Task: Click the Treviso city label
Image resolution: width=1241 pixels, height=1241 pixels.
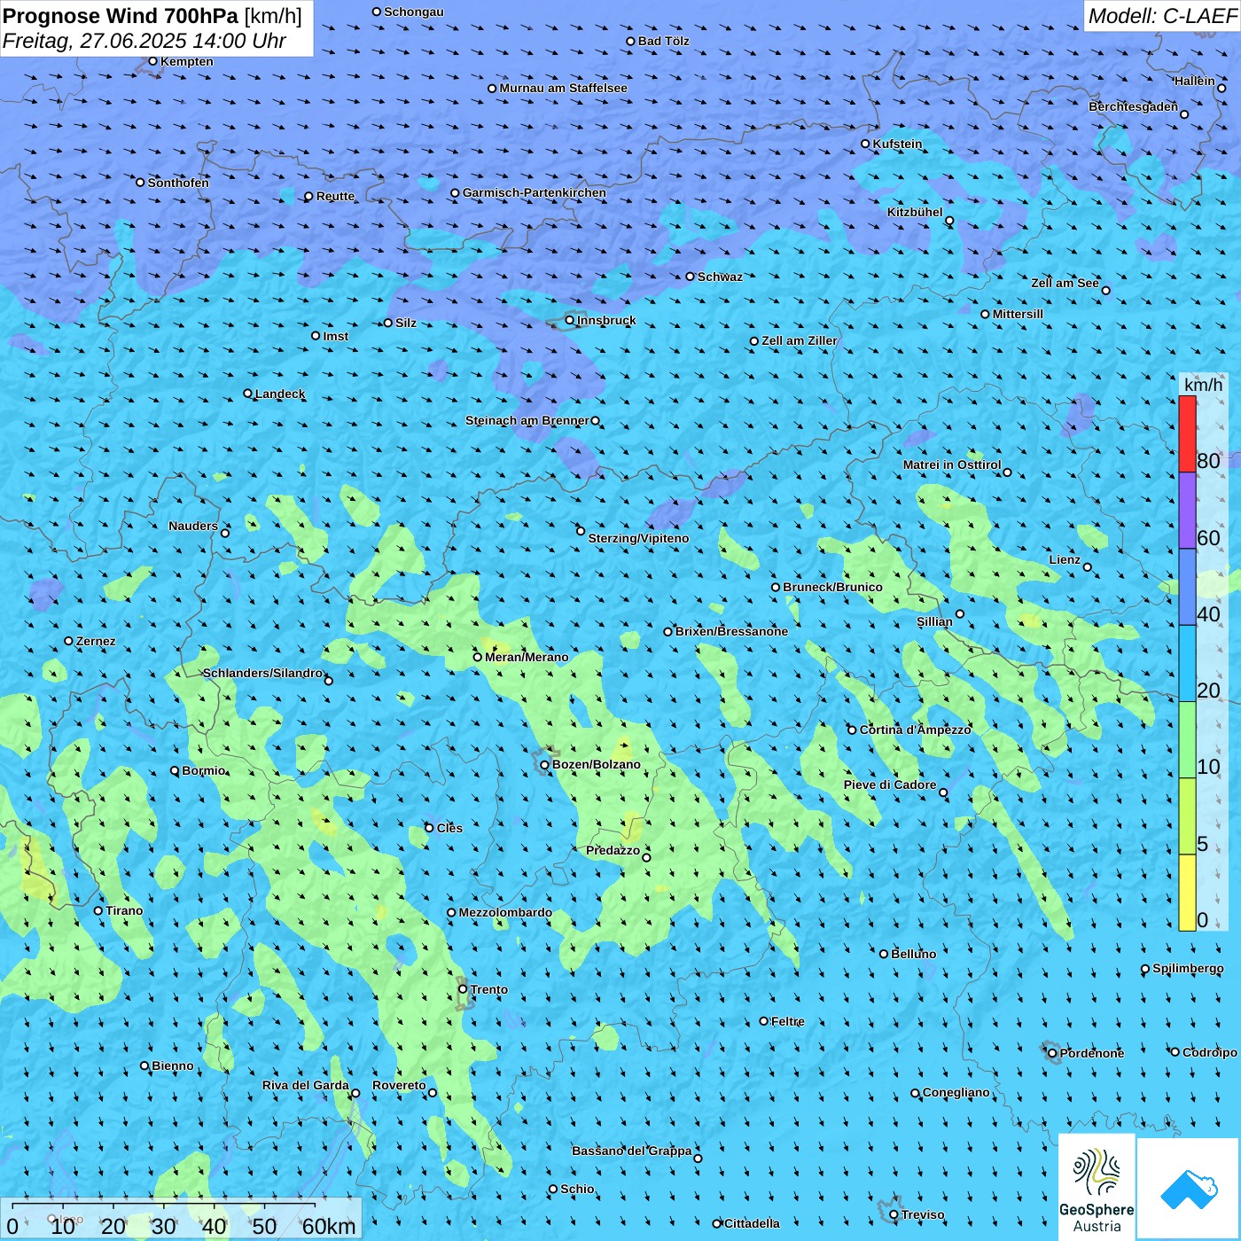Action: point(923,1214)
